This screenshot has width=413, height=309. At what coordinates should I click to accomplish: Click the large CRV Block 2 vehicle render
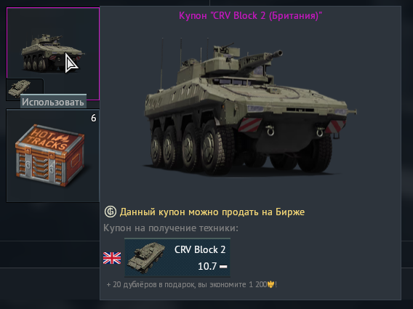coord(250,105)
